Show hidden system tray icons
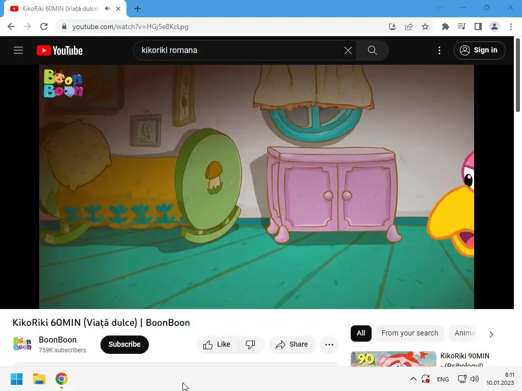 pyautogui.click(x=413, y=379)
